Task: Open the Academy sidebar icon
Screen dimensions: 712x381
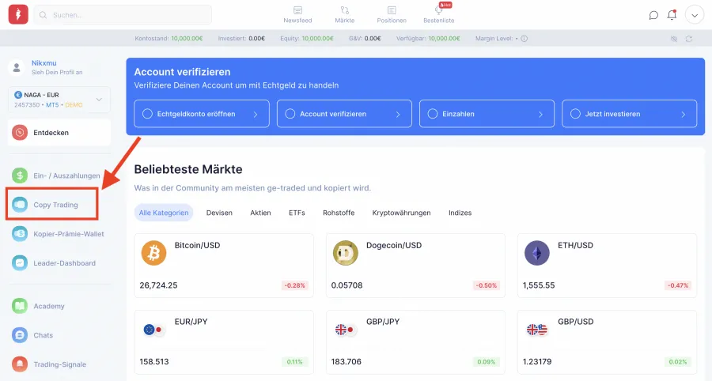Action: (x=20, y=306)
